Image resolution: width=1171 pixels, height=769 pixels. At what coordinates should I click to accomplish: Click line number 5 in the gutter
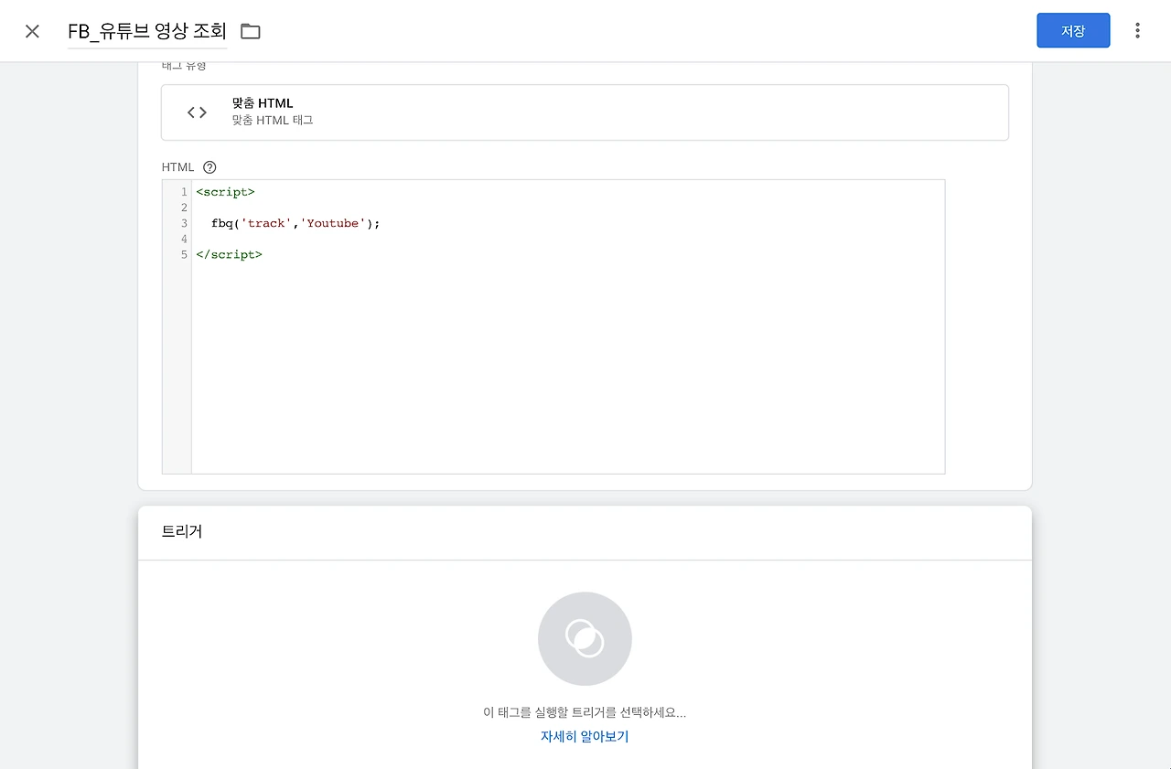184,254
